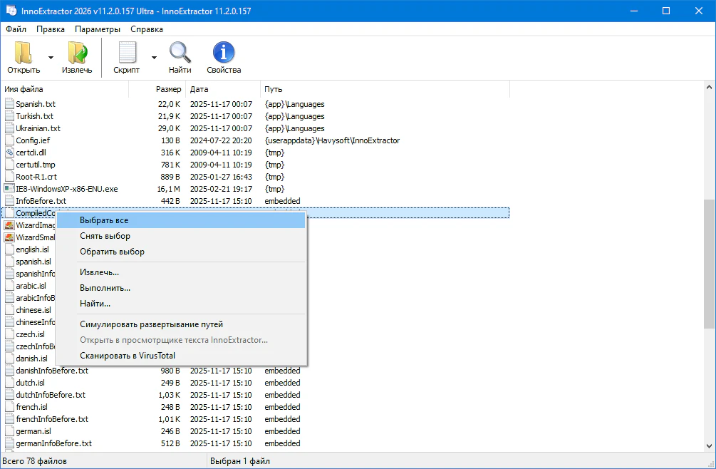The width and height of the screenshot is (716, 469).
Task: Sort by the Дата column header
Action: point(199,89)
